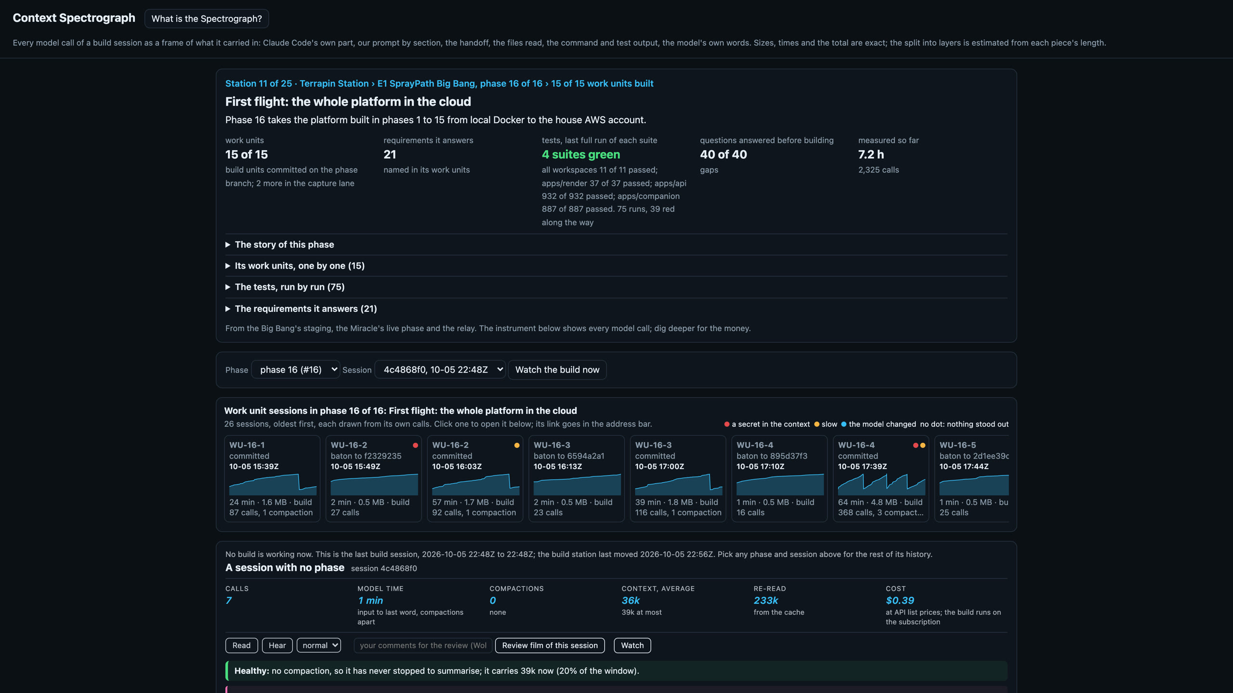Open the Phase dropdown showing phase 16

point(296,370)
